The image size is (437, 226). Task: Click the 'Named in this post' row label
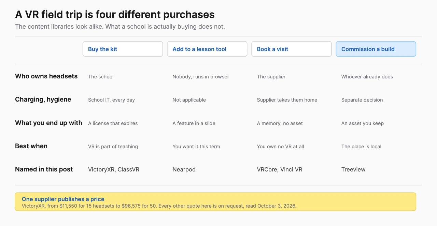pyautogui.click(x=44, y=169)
